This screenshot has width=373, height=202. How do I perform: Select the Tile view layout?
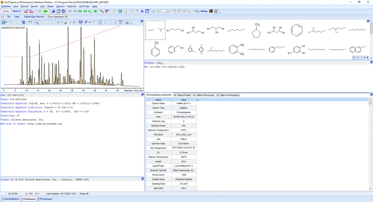point(8,17)
